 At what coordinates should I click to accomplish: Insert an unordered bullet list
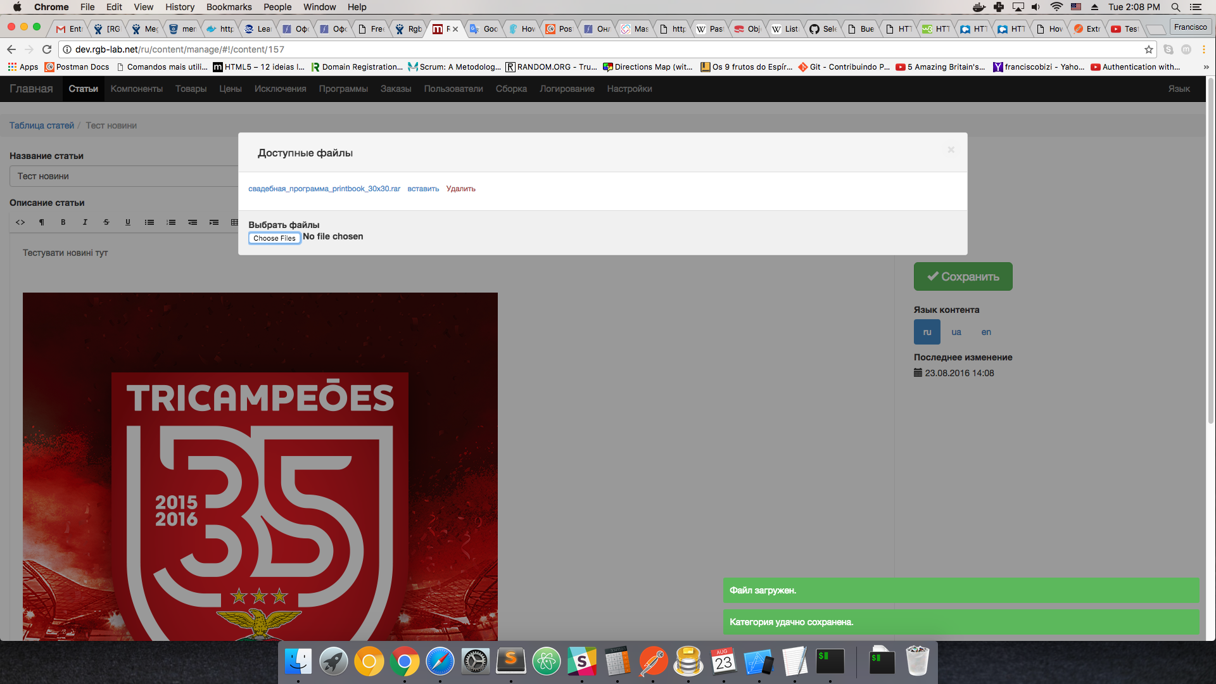coord(149,222)
